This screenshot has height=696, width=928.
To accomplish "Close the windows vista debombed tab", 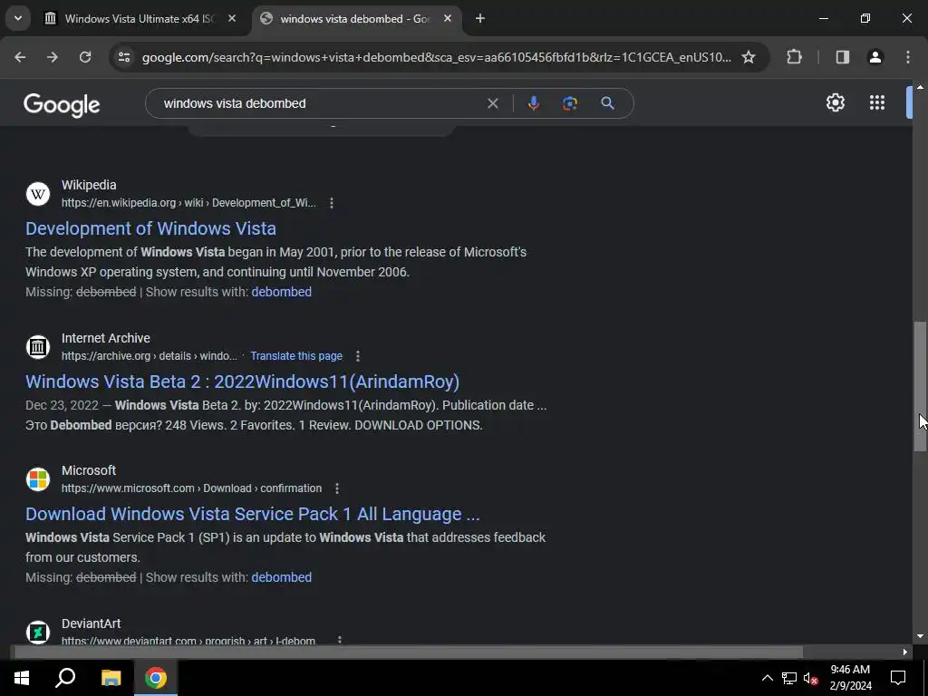I will [x=448, y=18].
